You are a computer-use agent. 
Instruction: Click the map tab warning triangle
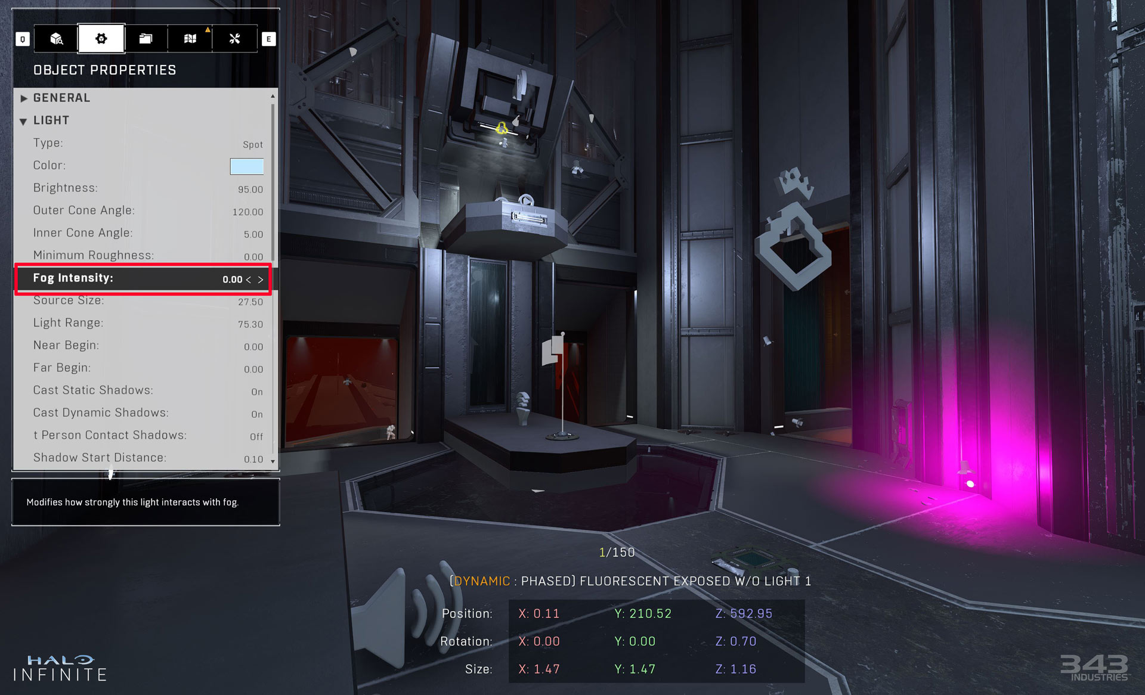(208, 29)
